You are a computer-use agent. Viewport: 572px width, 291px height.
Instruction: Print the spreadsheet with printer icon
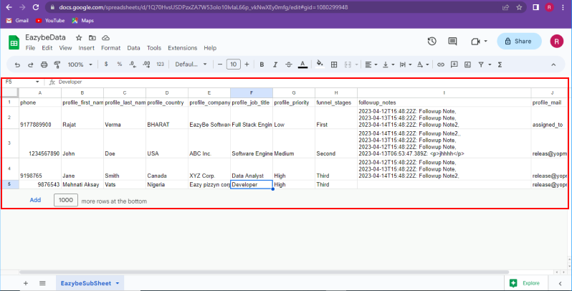click(x=44, y=65)
